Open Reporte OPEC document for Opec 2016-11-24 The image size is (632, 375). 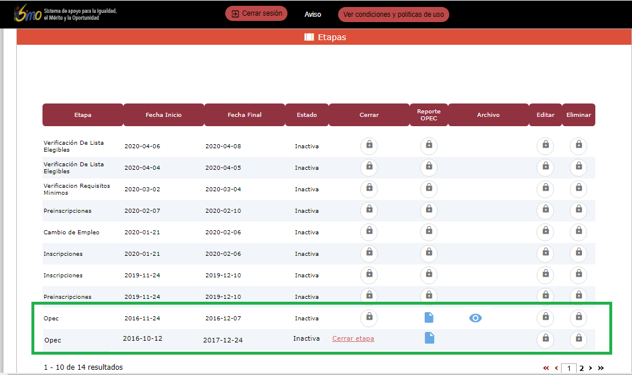pyautogui.click(x=429, y=317)
